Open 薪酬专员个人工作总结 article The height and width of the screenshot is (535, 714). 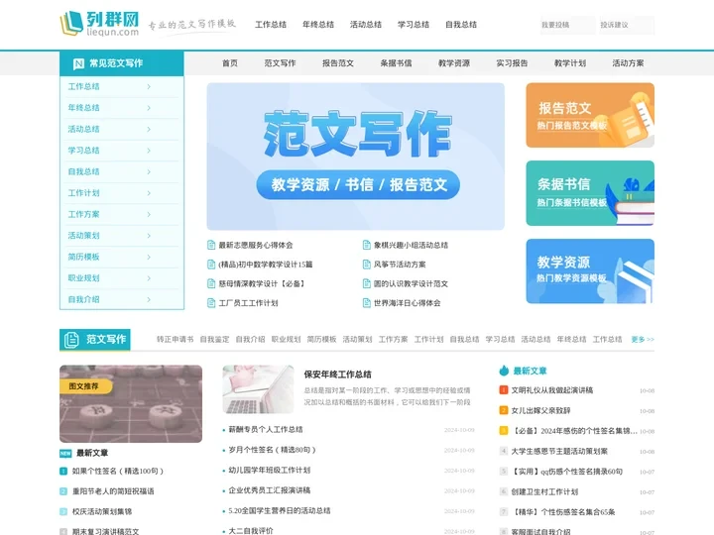[266, 429]
